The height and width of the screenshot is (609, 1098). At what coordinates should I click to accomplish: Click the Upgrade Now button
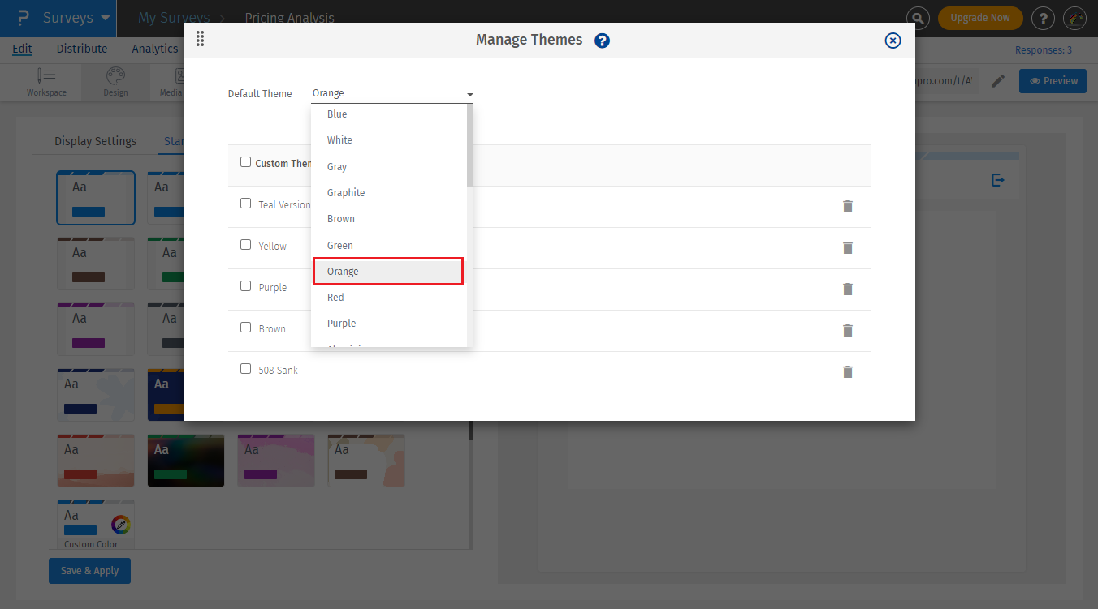click(980, 18)
